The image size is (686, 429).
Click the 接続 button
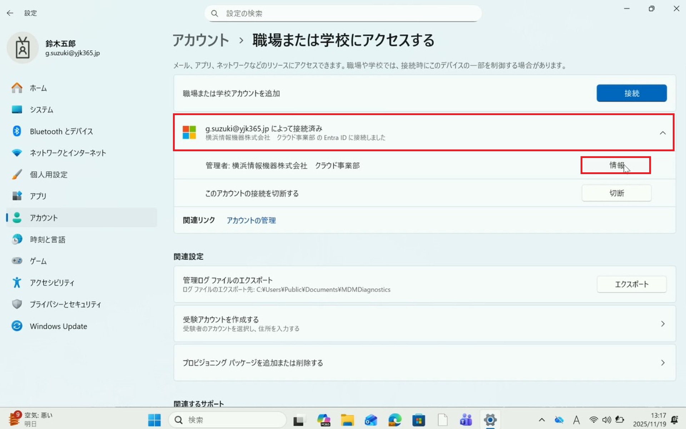(631, 93)
